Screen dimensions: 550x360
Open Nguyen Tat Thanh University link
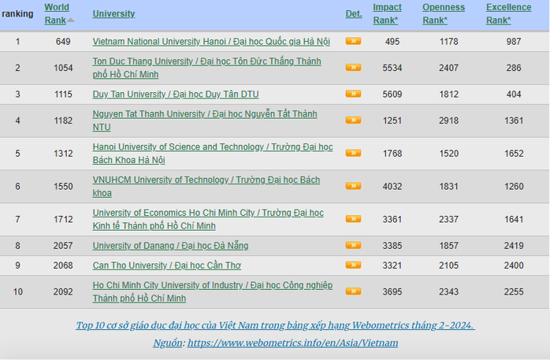205,121
